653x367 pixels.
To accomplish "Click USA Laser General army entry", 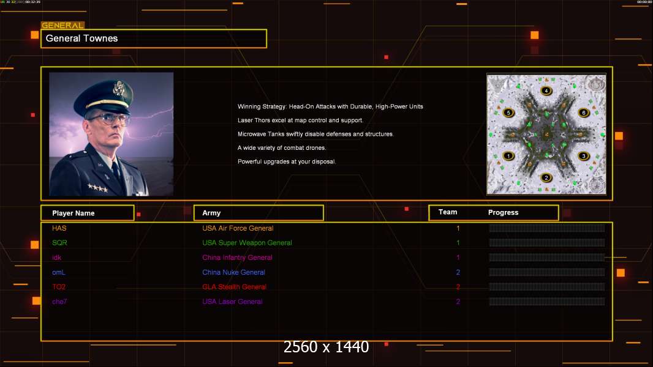I will coord(232,302).
